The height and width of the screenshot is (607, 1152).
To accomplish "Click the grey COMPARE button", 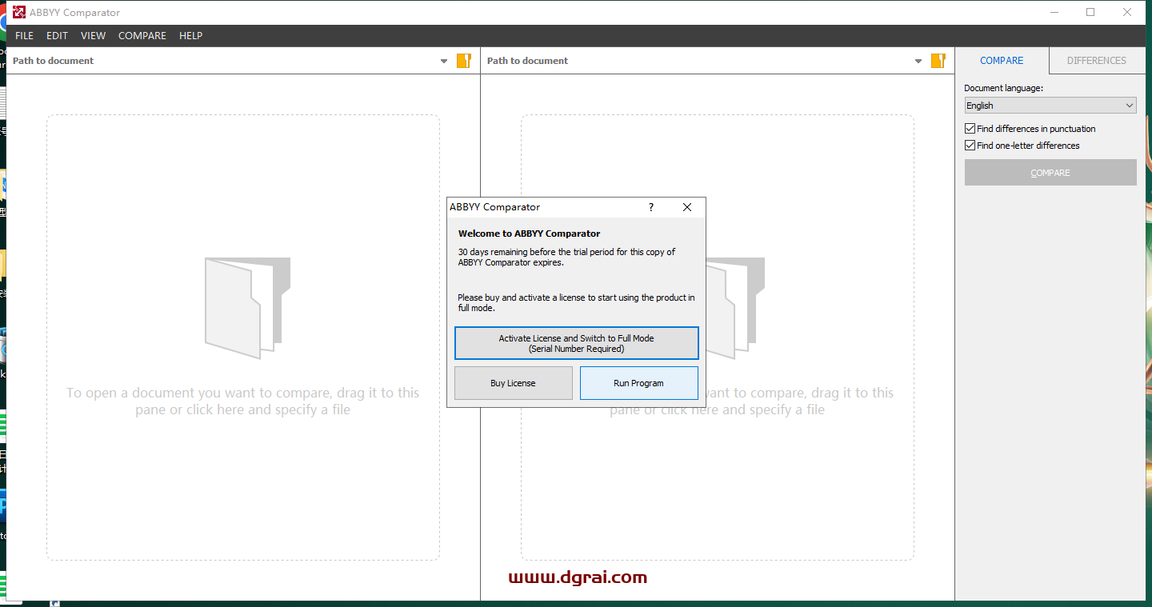I will tap(1050, 173).
